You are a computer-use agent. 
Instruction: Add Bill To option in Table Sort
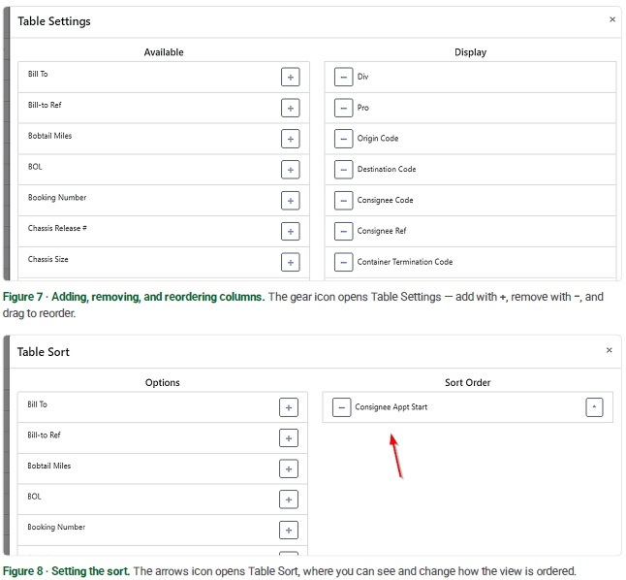[x=289, y=407]
